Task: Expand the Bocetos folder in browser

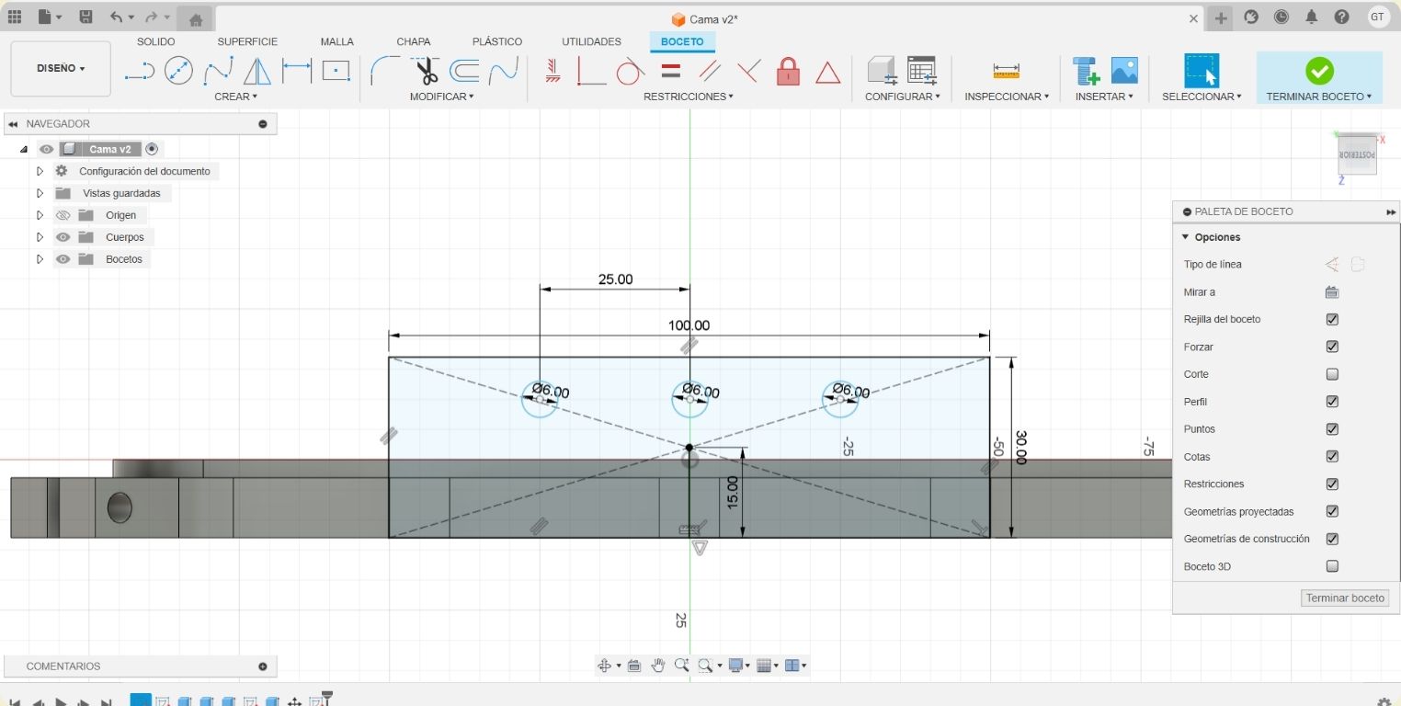Action: [40, 259]
